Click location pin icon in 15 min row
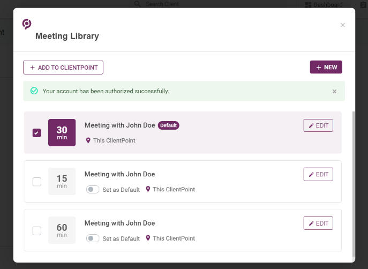This screenshot has width=368, height=269. click(x=148, y=189)
